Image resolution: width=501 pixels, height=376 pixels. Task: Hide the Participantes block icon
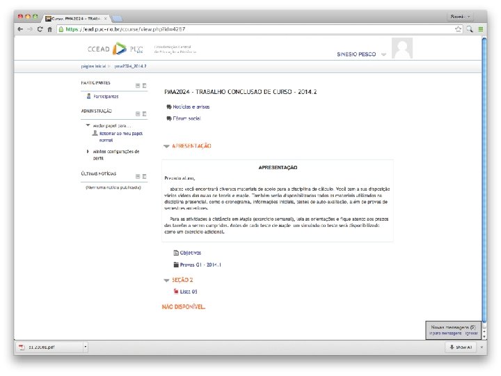click(x=138, y=86)
